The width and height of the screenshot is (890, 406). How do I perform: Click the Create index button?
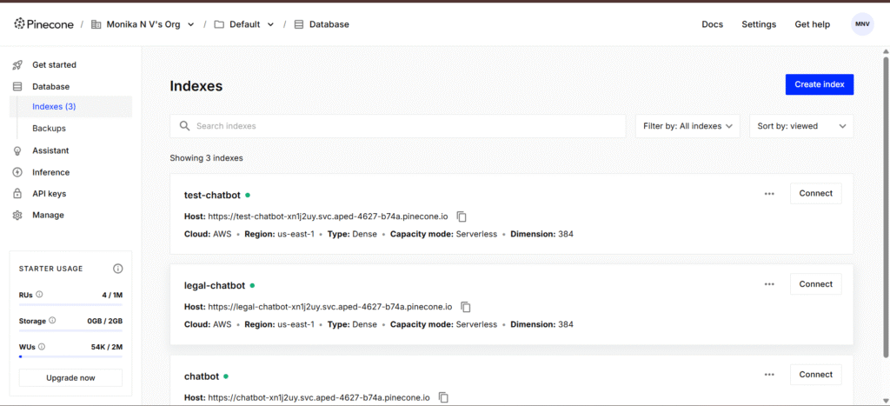(819, 84)
